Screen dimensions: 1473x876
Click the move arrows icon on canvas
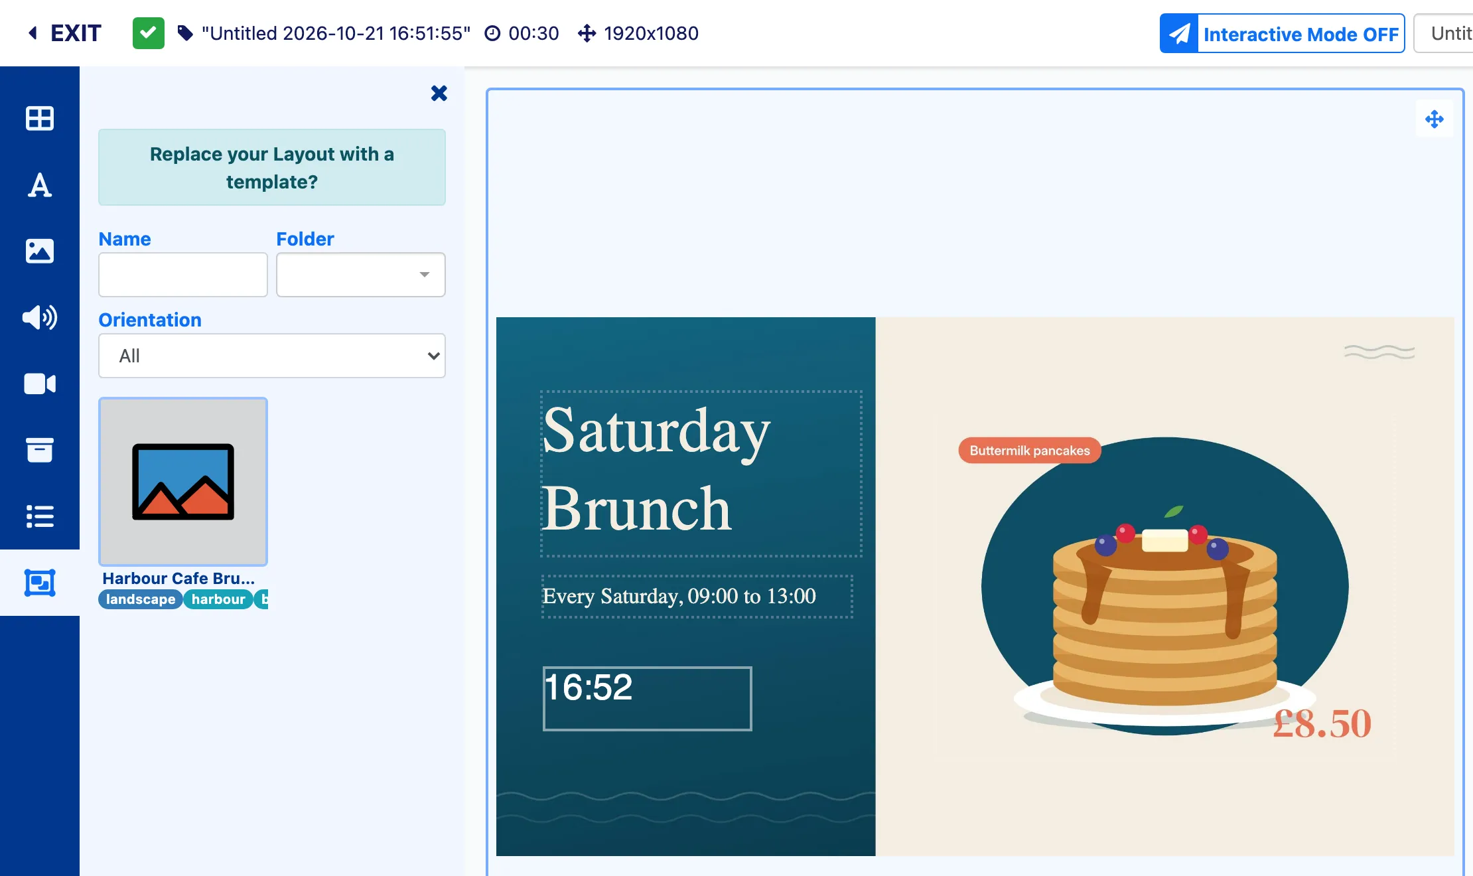[1435, 119]
